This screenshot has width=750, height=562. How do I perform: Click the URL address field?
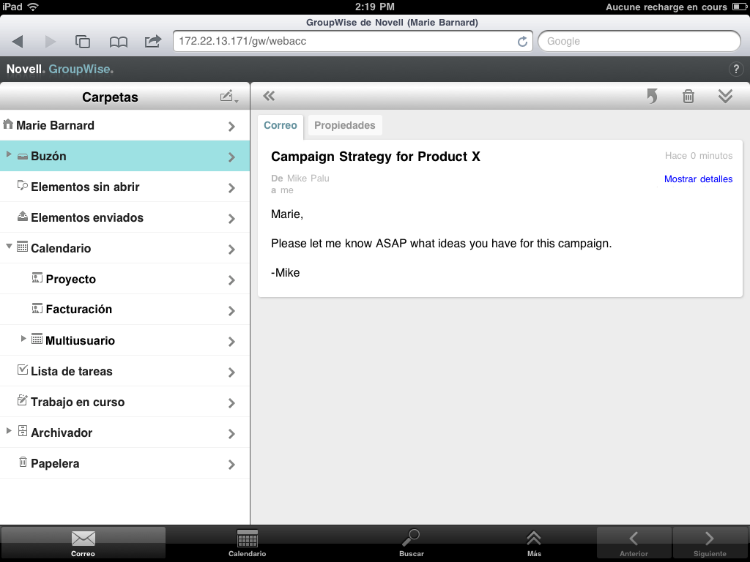point(353,41)
